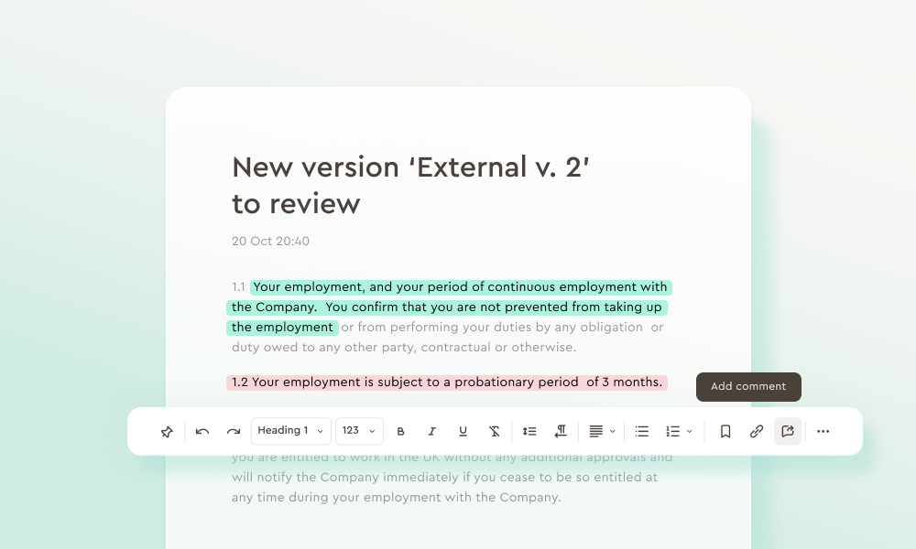Clear text formatting
Screen dimensions: 916x549
click(x=495, y=432)
